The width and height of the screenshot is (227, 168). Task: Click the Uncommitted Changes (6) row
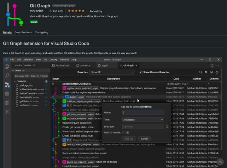pyautogui.click(x=136, y=84)
